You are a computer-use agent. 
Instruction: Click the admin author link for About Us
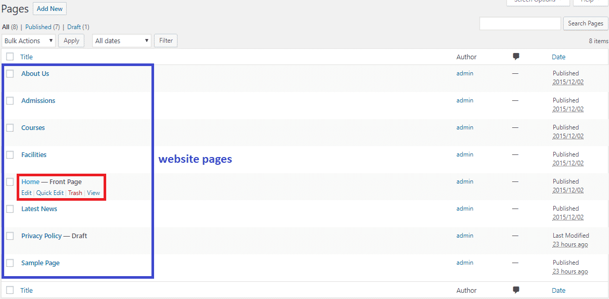coord(465,73)
